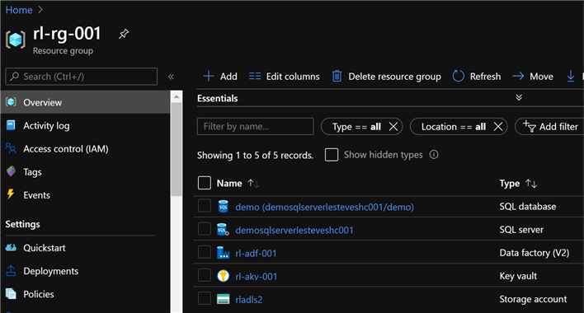
Task: Sort by Name column arrows
Action: point(253,183)
